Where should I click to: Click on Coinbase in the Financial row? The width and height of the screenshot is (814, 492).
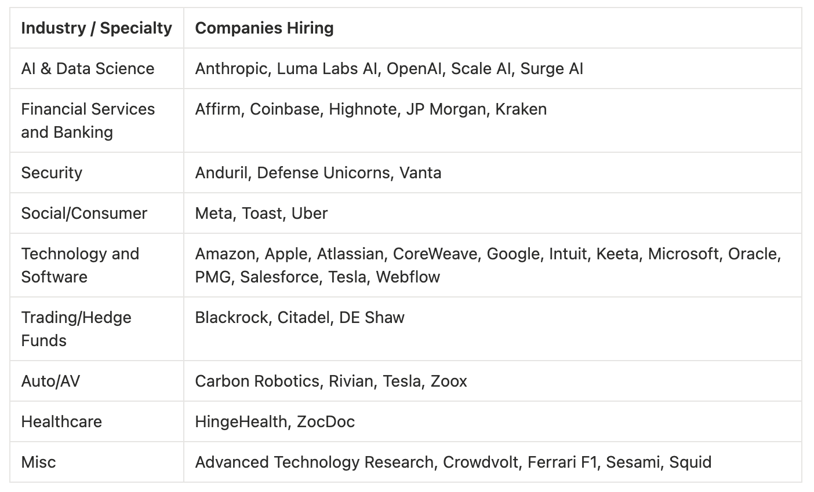coord(285,109)
